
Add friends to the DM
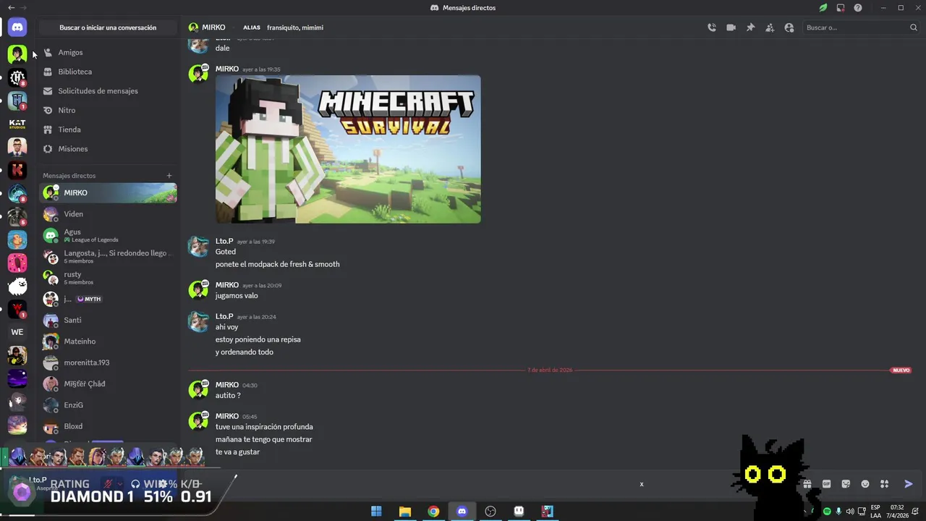coord(770,27)
